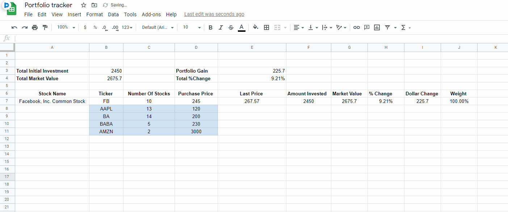Click the Insert link icon
This screenshot has height=212, width=508.
click(x=357, y=27)
